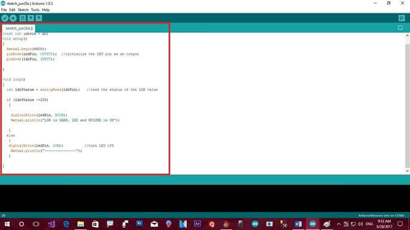Viewport: 410px width, 230px height.
Task: Click the Open sketch toolbar icon
Action: pos(31,18)
